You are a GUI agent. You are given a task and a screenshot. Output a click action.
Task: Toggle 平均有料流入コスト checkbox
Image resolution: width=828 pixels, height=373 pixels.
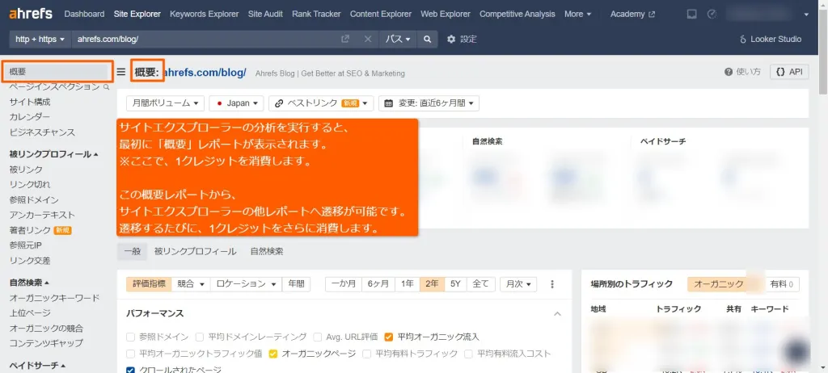click(x=468, y=354)
